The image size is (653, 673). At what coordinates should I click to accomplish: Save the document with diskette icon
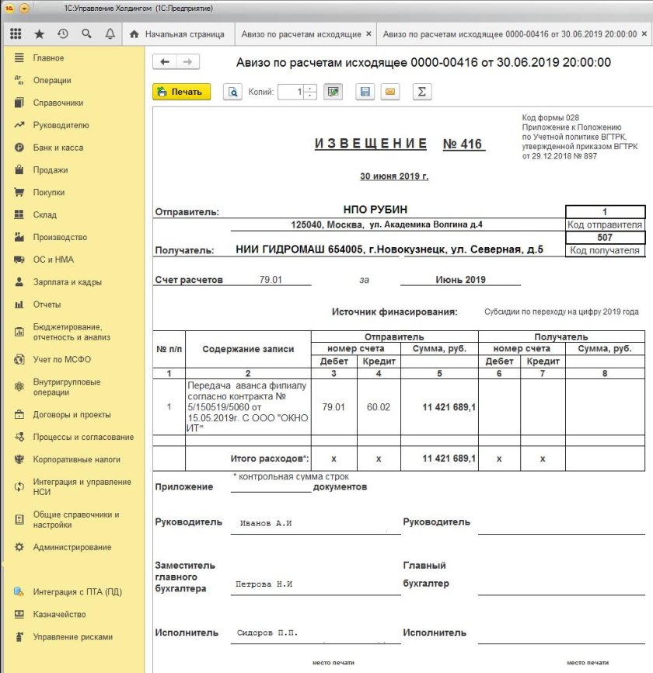point(365,92)
